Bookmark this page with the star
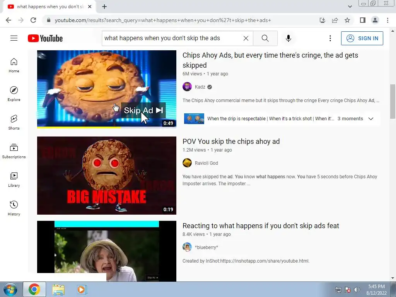396x297 pixels. [x=347, y=20]
